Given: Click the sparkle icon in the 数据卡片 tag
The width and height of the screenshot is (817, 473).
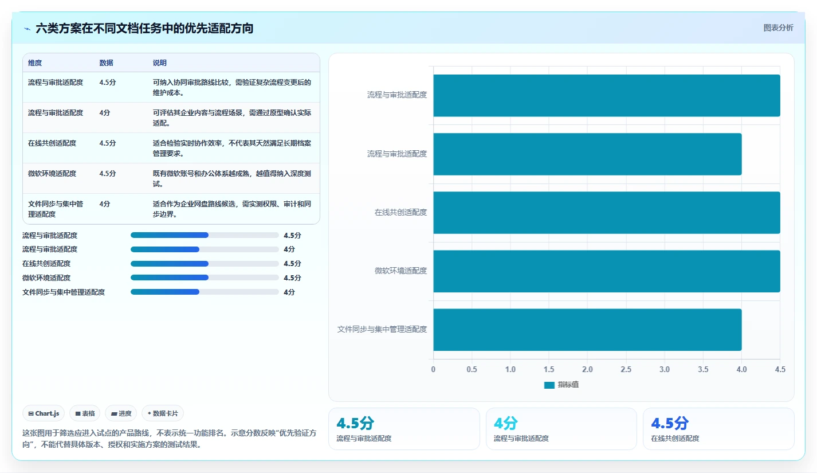Looking at the screenshot, I should click(x=149, y=413).
